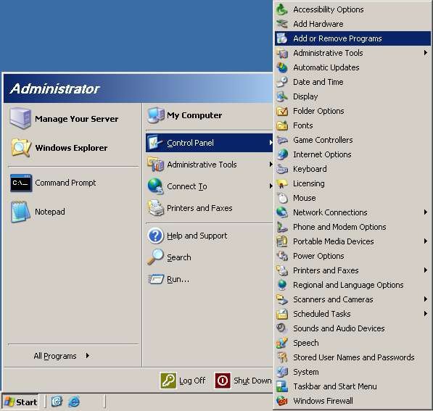
Task: Click the Speech icon
Action: (282, 343)
